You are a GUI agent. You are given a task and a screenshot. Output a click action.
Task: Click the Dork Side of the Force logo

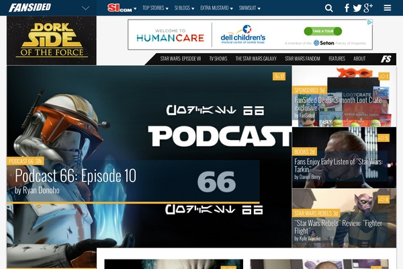[x=52, y=40]
